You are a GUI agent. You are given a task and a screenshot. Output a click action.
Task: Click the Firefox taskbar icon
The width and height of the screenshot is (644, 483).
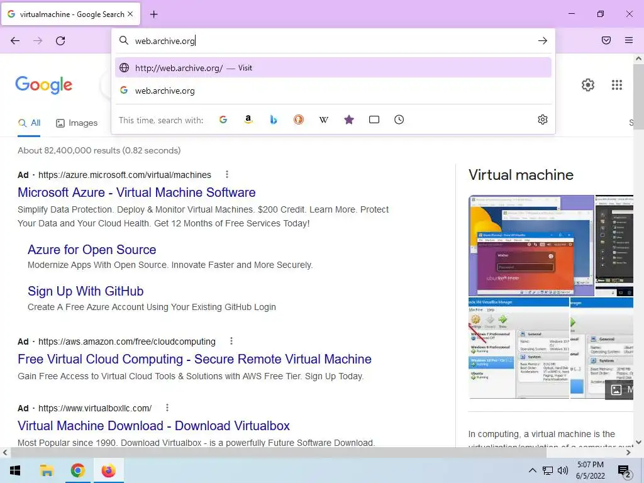point(108,470)
